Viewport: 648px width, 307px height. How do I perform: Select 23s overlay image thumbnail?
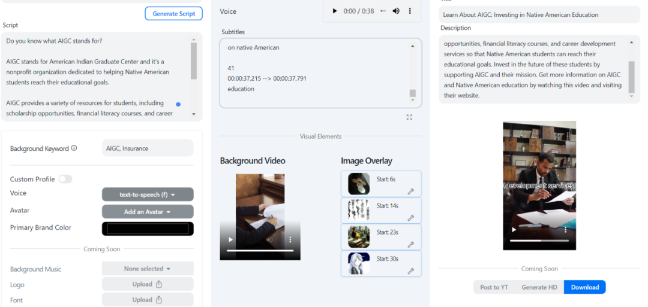pos(358,236)
